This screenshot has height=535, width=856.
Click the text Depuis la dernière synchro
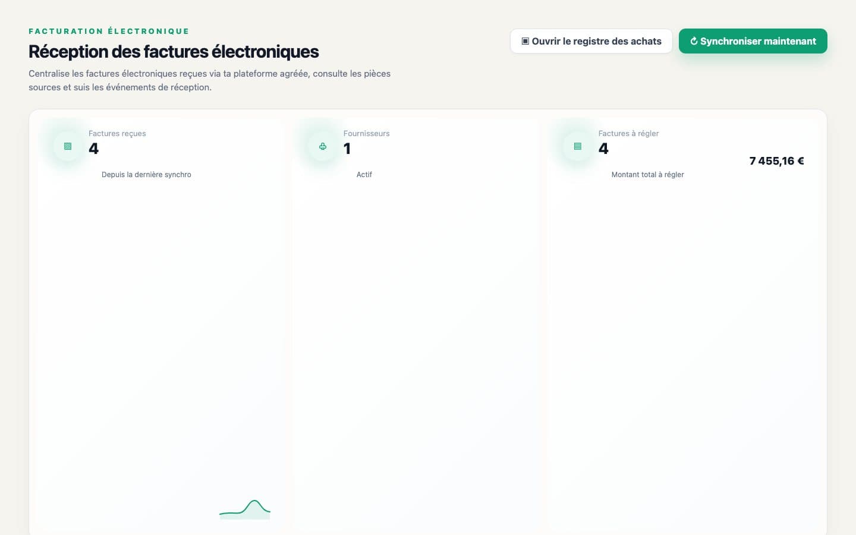pyautogui.click(x=146, y=175)
